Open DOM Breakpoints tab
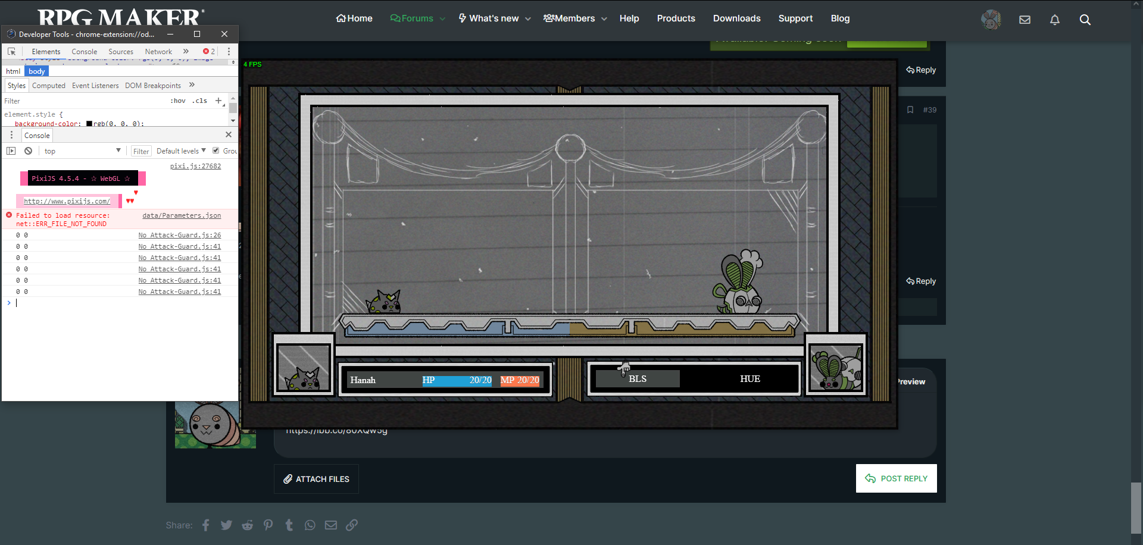Image resolution: width=1143 pixels, height=545 pixels. (x=153, y=86)
